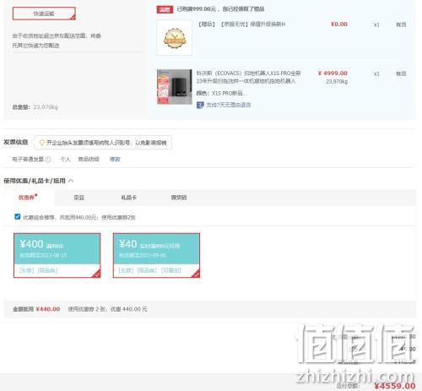Deselect the ¥400 coupon card
Image resolution: width=422 pixels, height=391 pixels.
[57, 255]
